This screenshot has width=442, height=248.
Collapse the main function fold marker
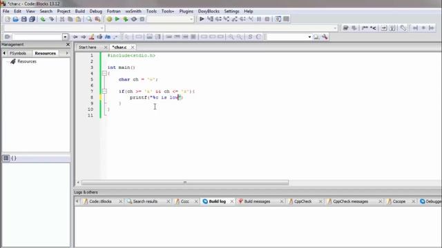click(104, 74)
